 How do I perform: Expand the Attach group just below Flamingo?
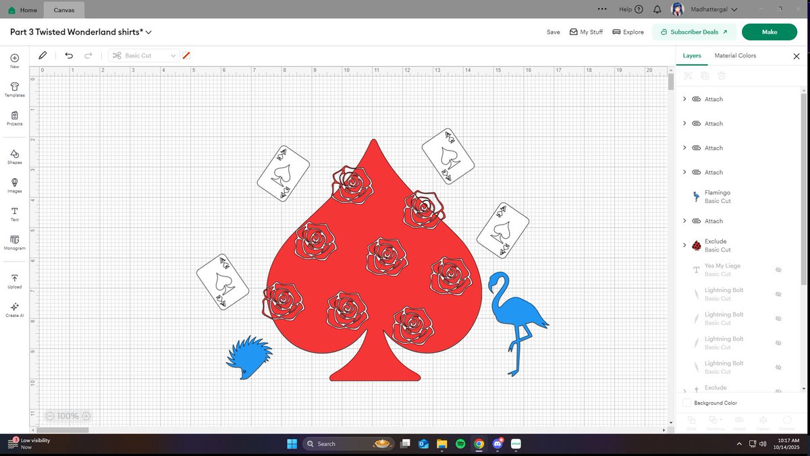click(x=684, y=221)
